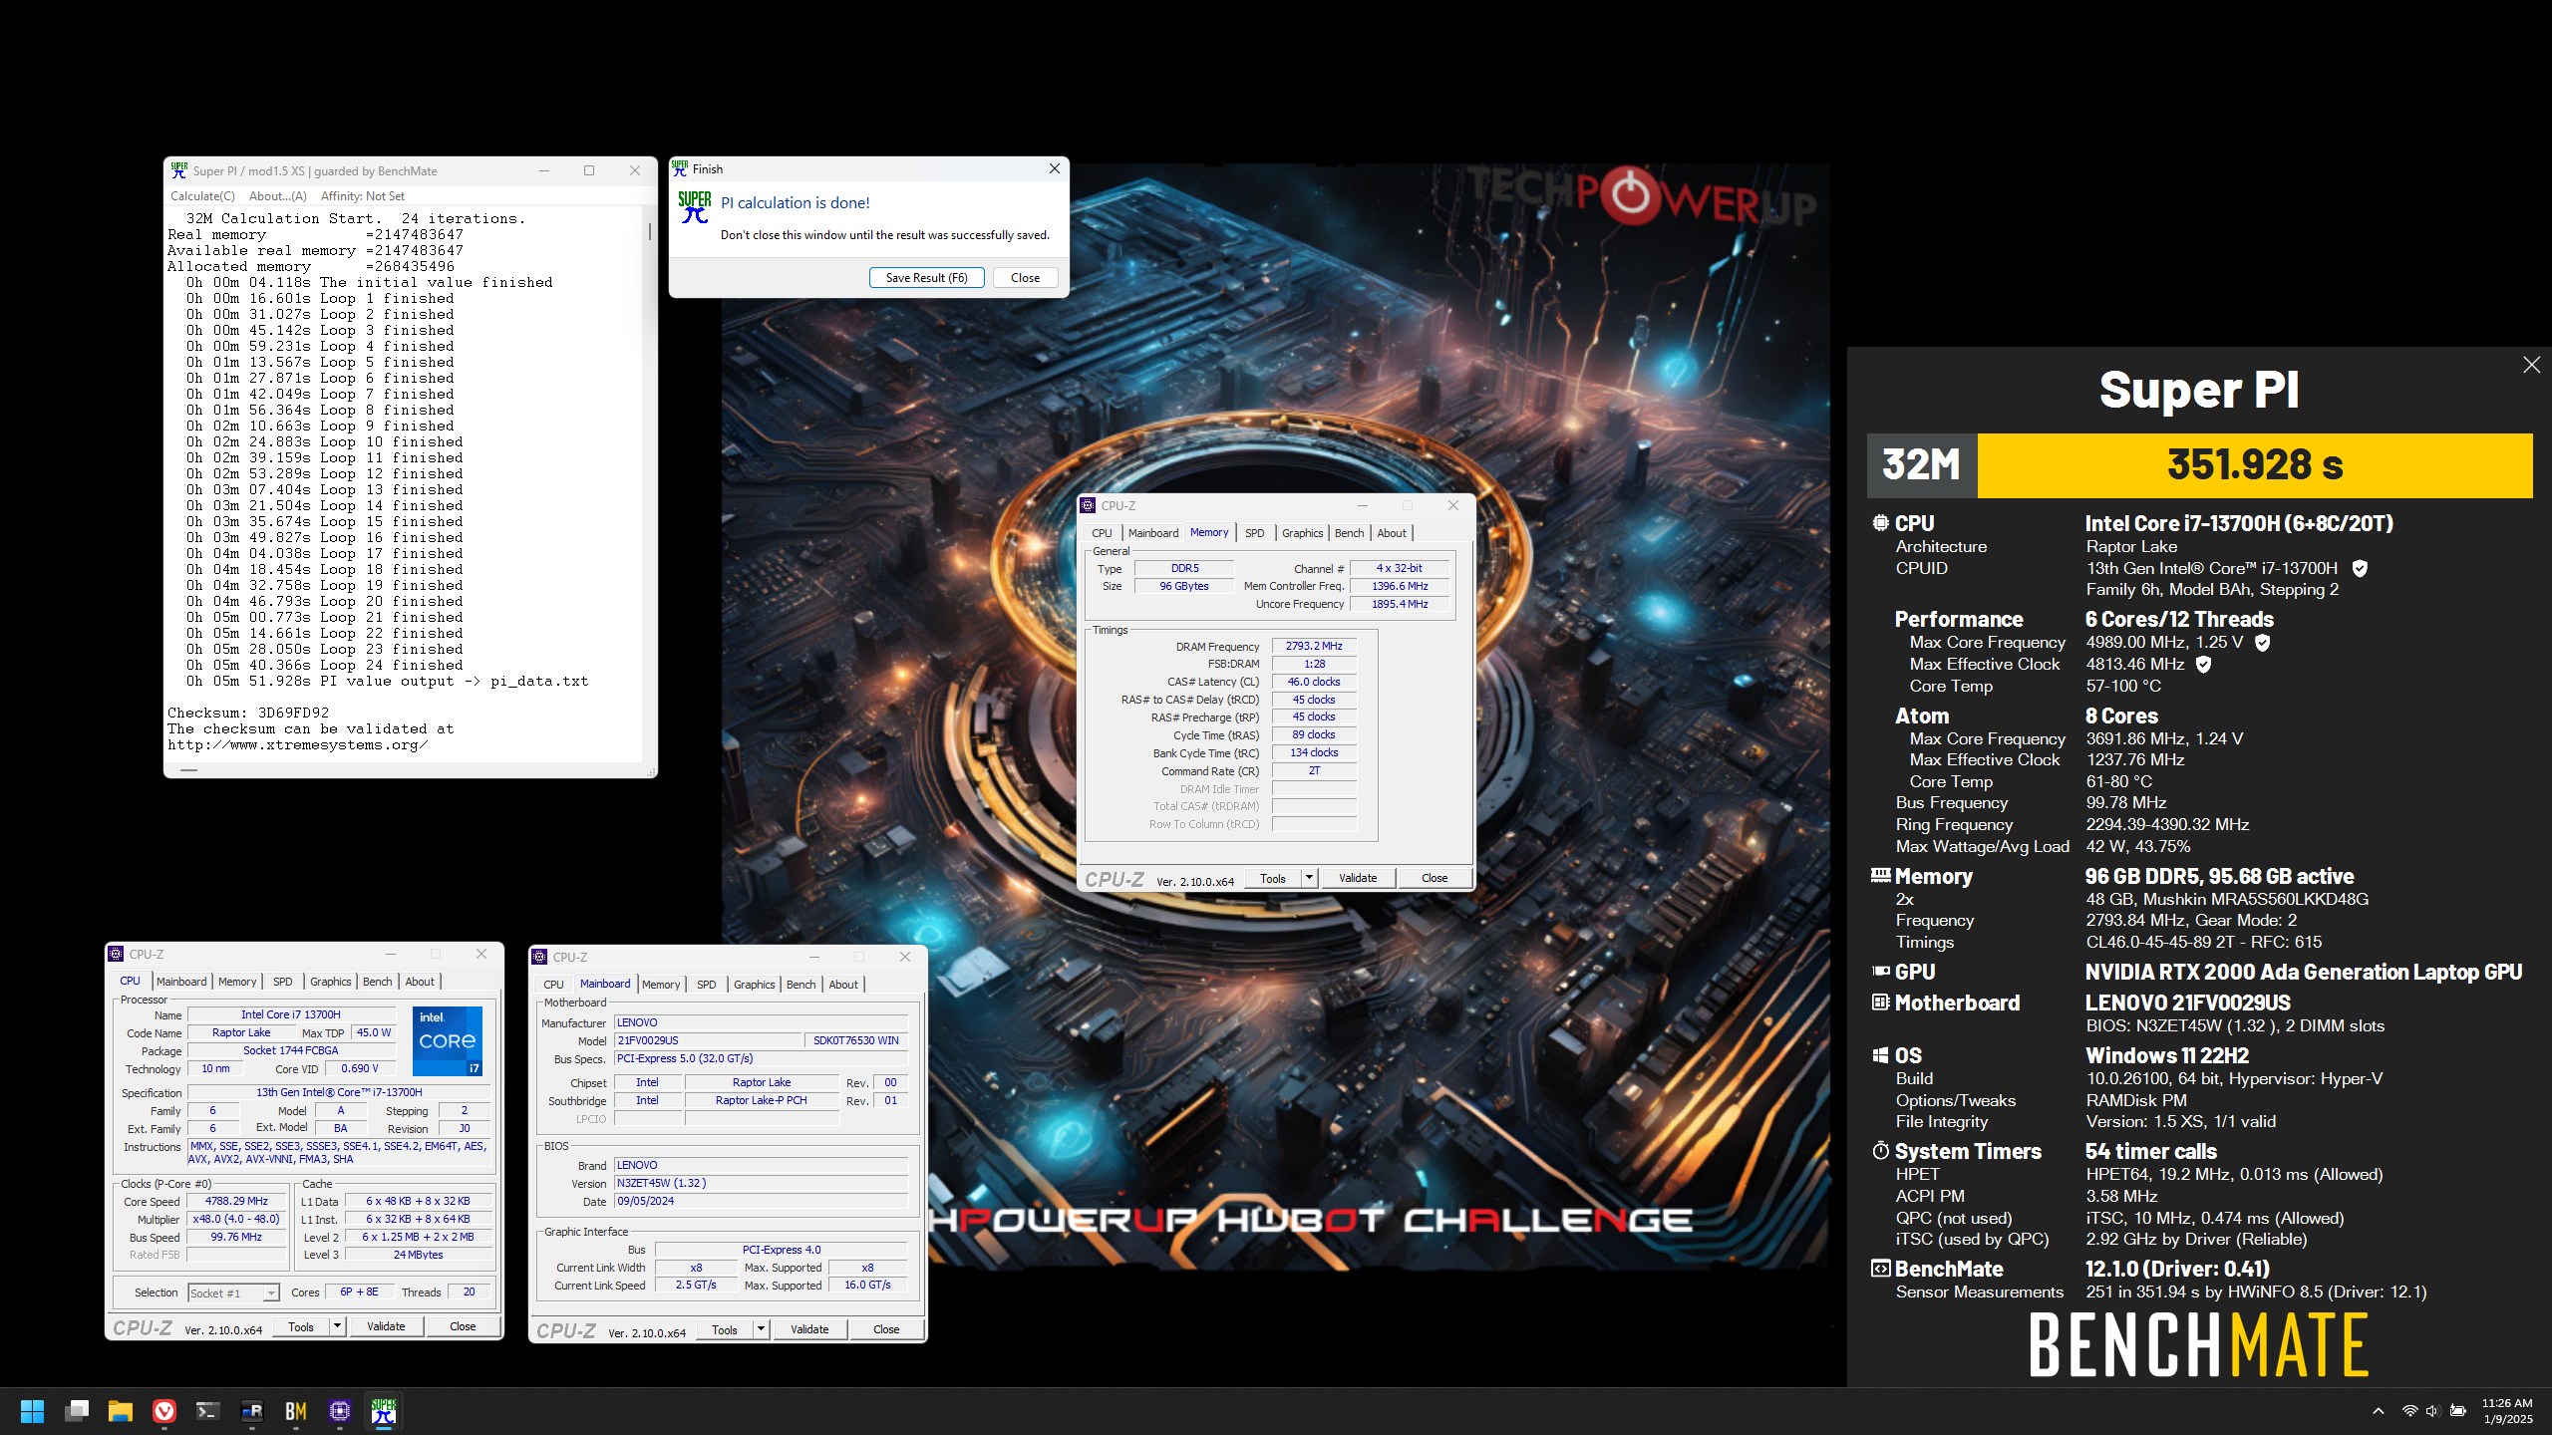Select Graphics tab in CPU-Z Memory window
2552x1435 pixels.
pos(1302,533)
